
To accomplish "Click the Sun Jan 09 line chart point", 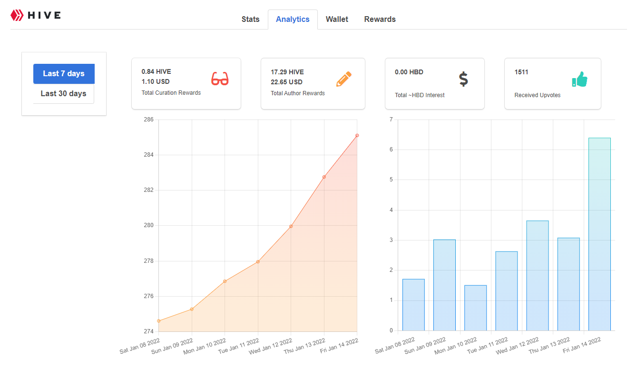I will (192, 309).
